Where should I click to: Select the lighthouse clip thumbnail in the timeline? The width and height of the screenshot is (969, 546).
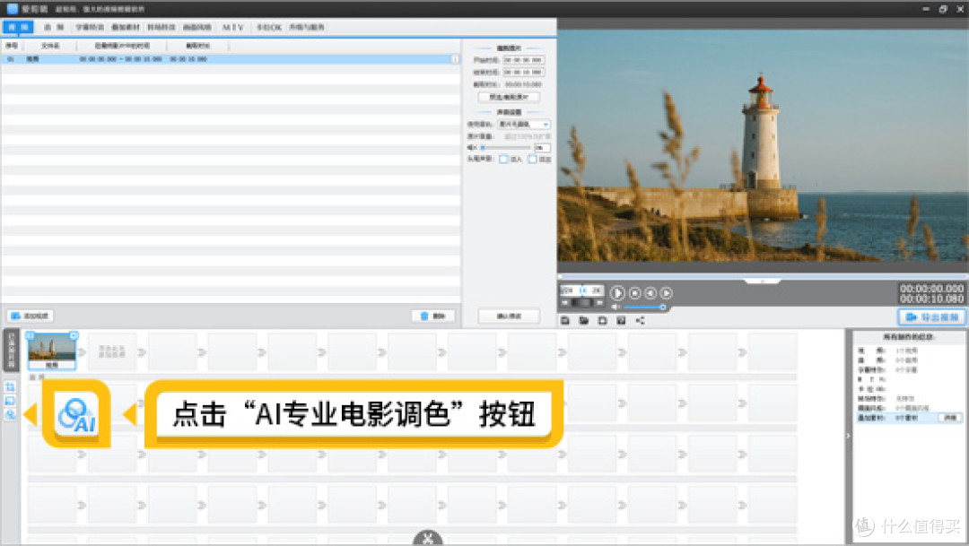52,351
